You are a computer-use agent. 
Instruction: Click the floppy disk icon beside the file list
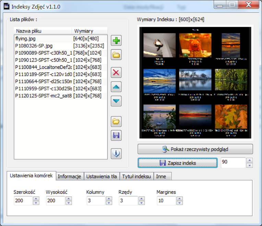coord(117,135)
